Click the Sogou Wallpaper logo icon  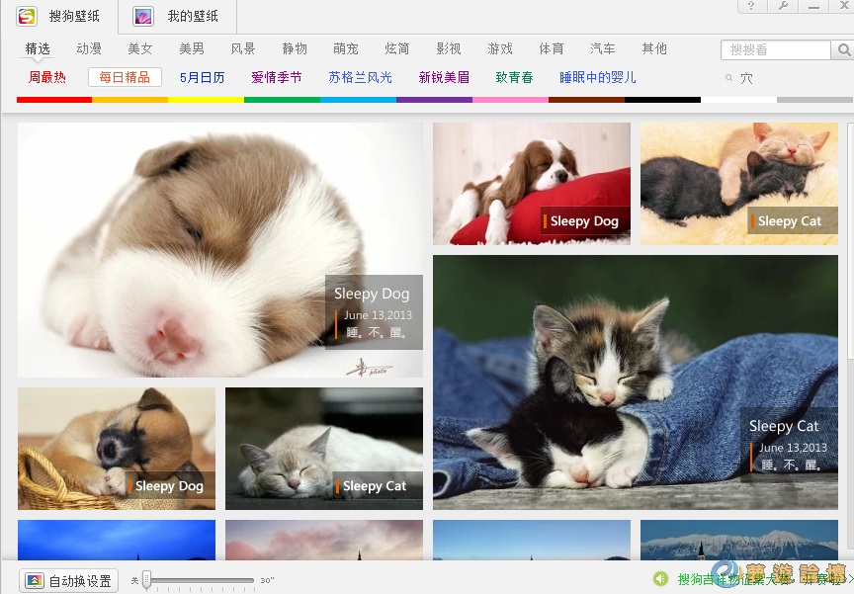[27, 16]
